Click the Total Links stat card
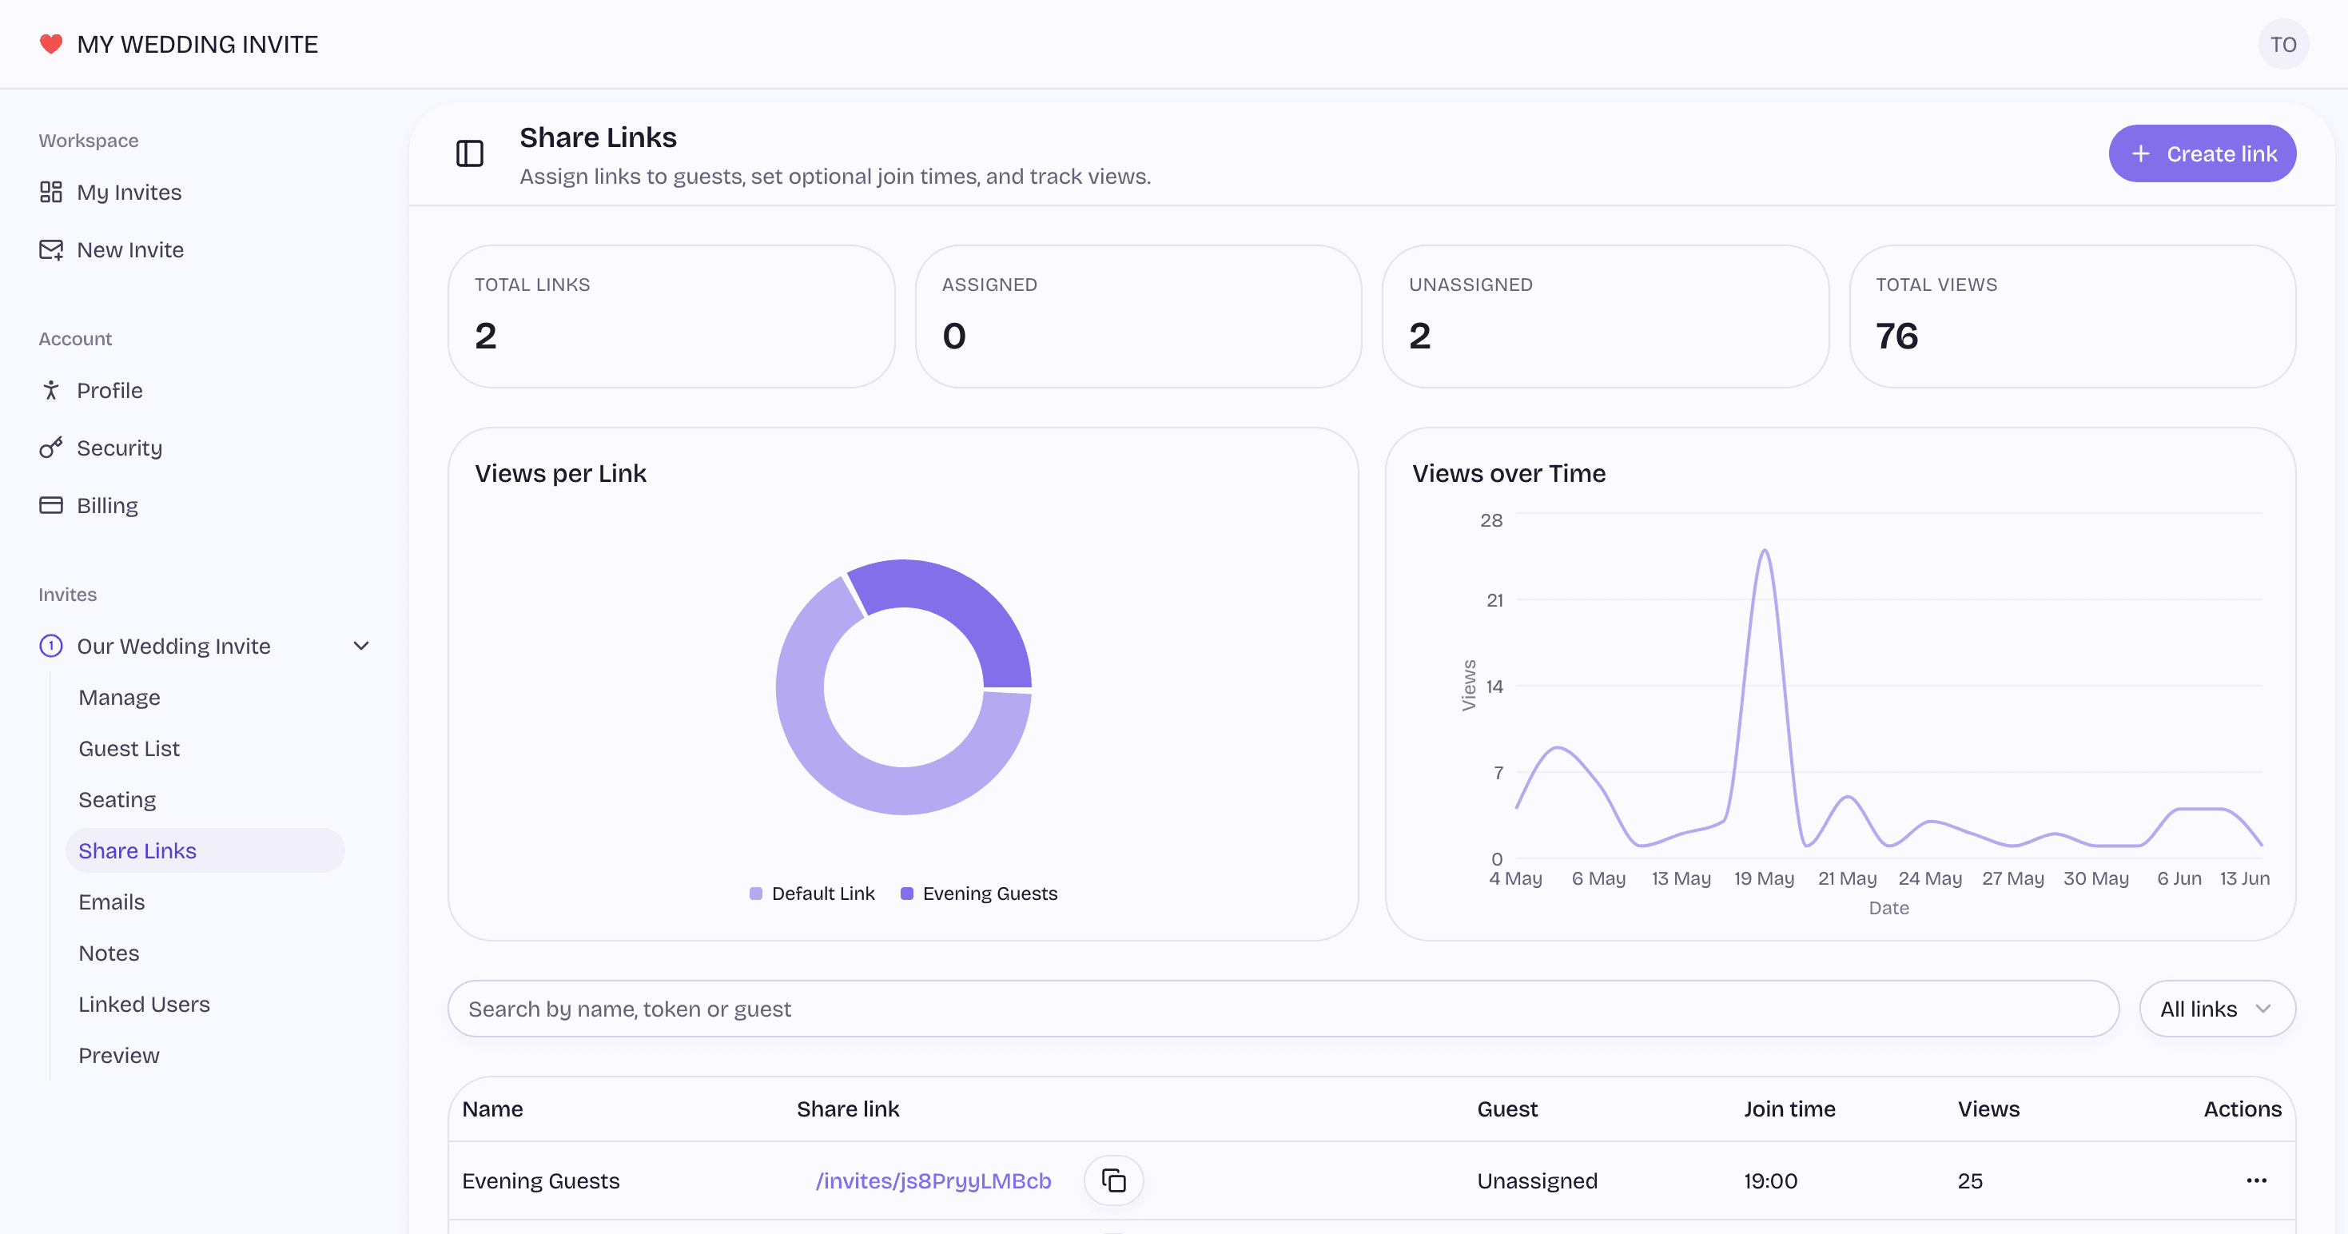This screenshot has height=1234, width=2348. (x=671, y=316)
